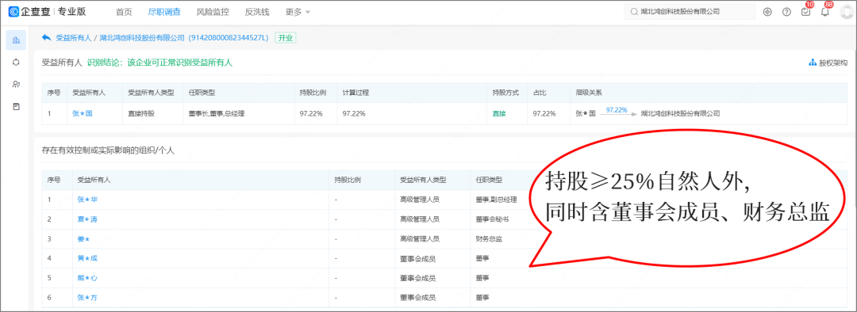
Task: Open the circular refresh sidebar icon
Action: click(x=16, y=63)
